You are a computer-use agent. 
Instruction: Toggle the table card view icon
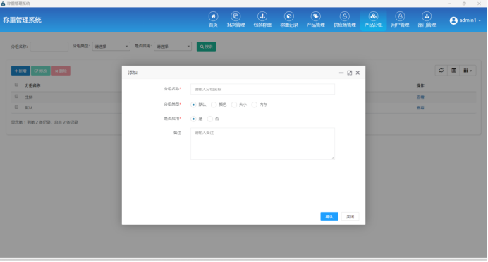pos(453,71)
